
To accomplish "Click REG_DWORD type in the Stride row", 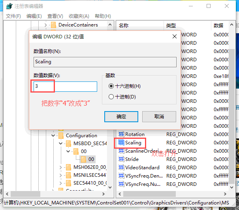I will click(181, 159).
